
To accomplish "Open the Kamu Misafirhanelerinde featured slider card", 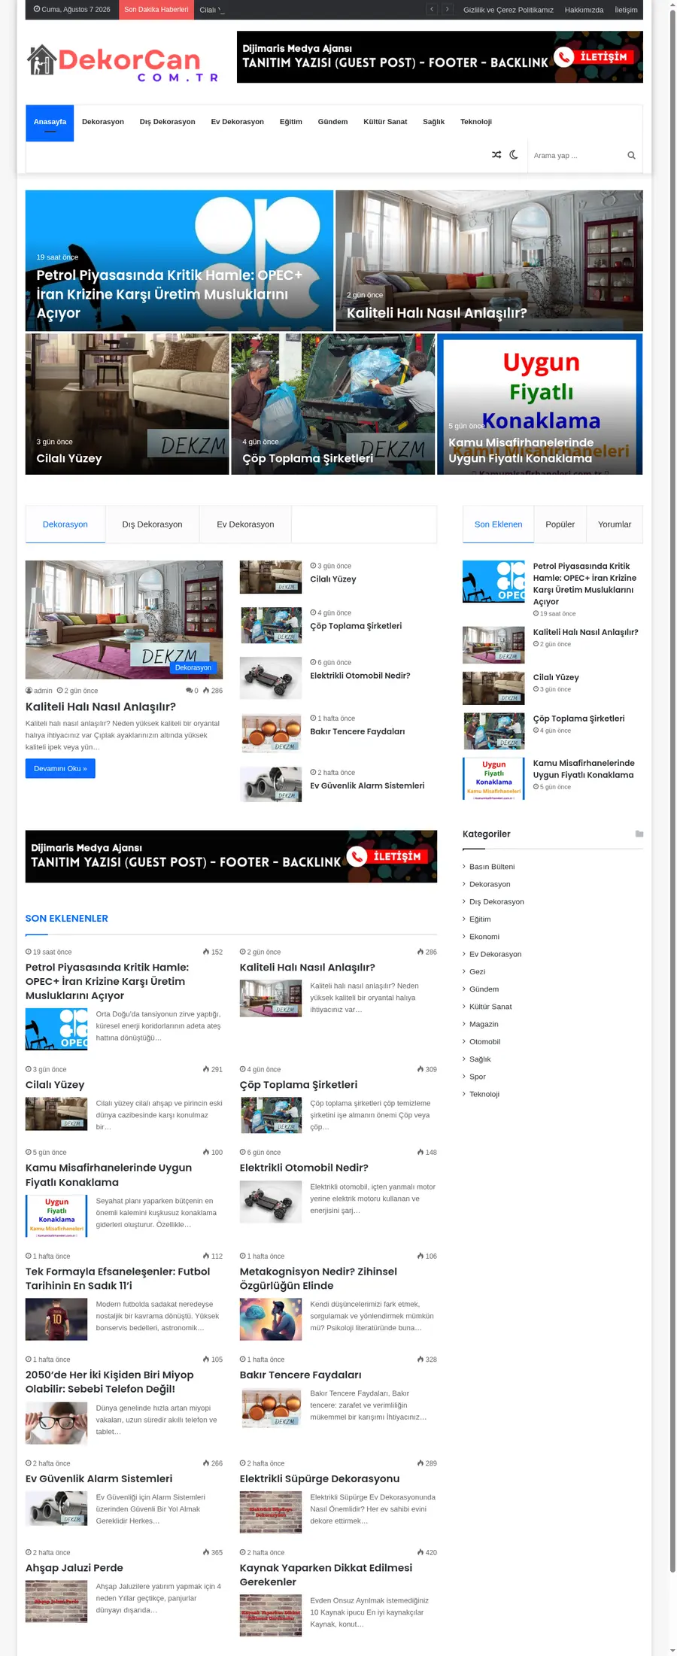I will coord(540,404).
